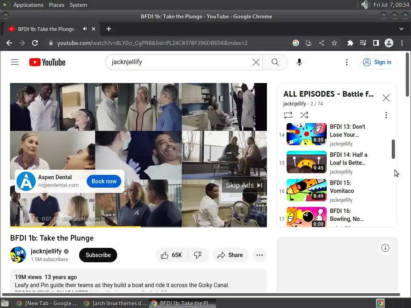Viewport: 411px width, 308px height.
Task: Open Chrome three-dot menu
Action: (402, 43)
